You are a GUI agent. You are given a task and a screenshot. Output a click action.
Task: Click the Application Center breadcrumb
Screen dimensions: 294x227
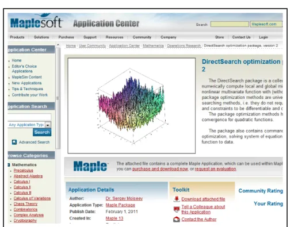pyautogui.click(x=124, y=45)
